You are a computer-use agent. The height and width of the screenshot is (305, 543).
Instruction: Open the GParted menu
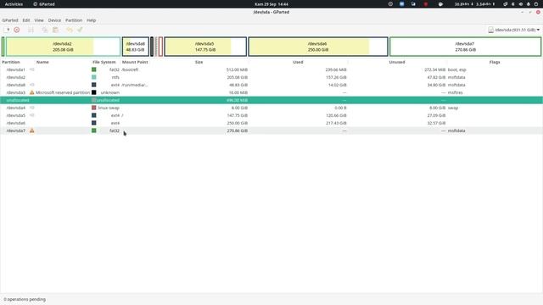point(10,20)
